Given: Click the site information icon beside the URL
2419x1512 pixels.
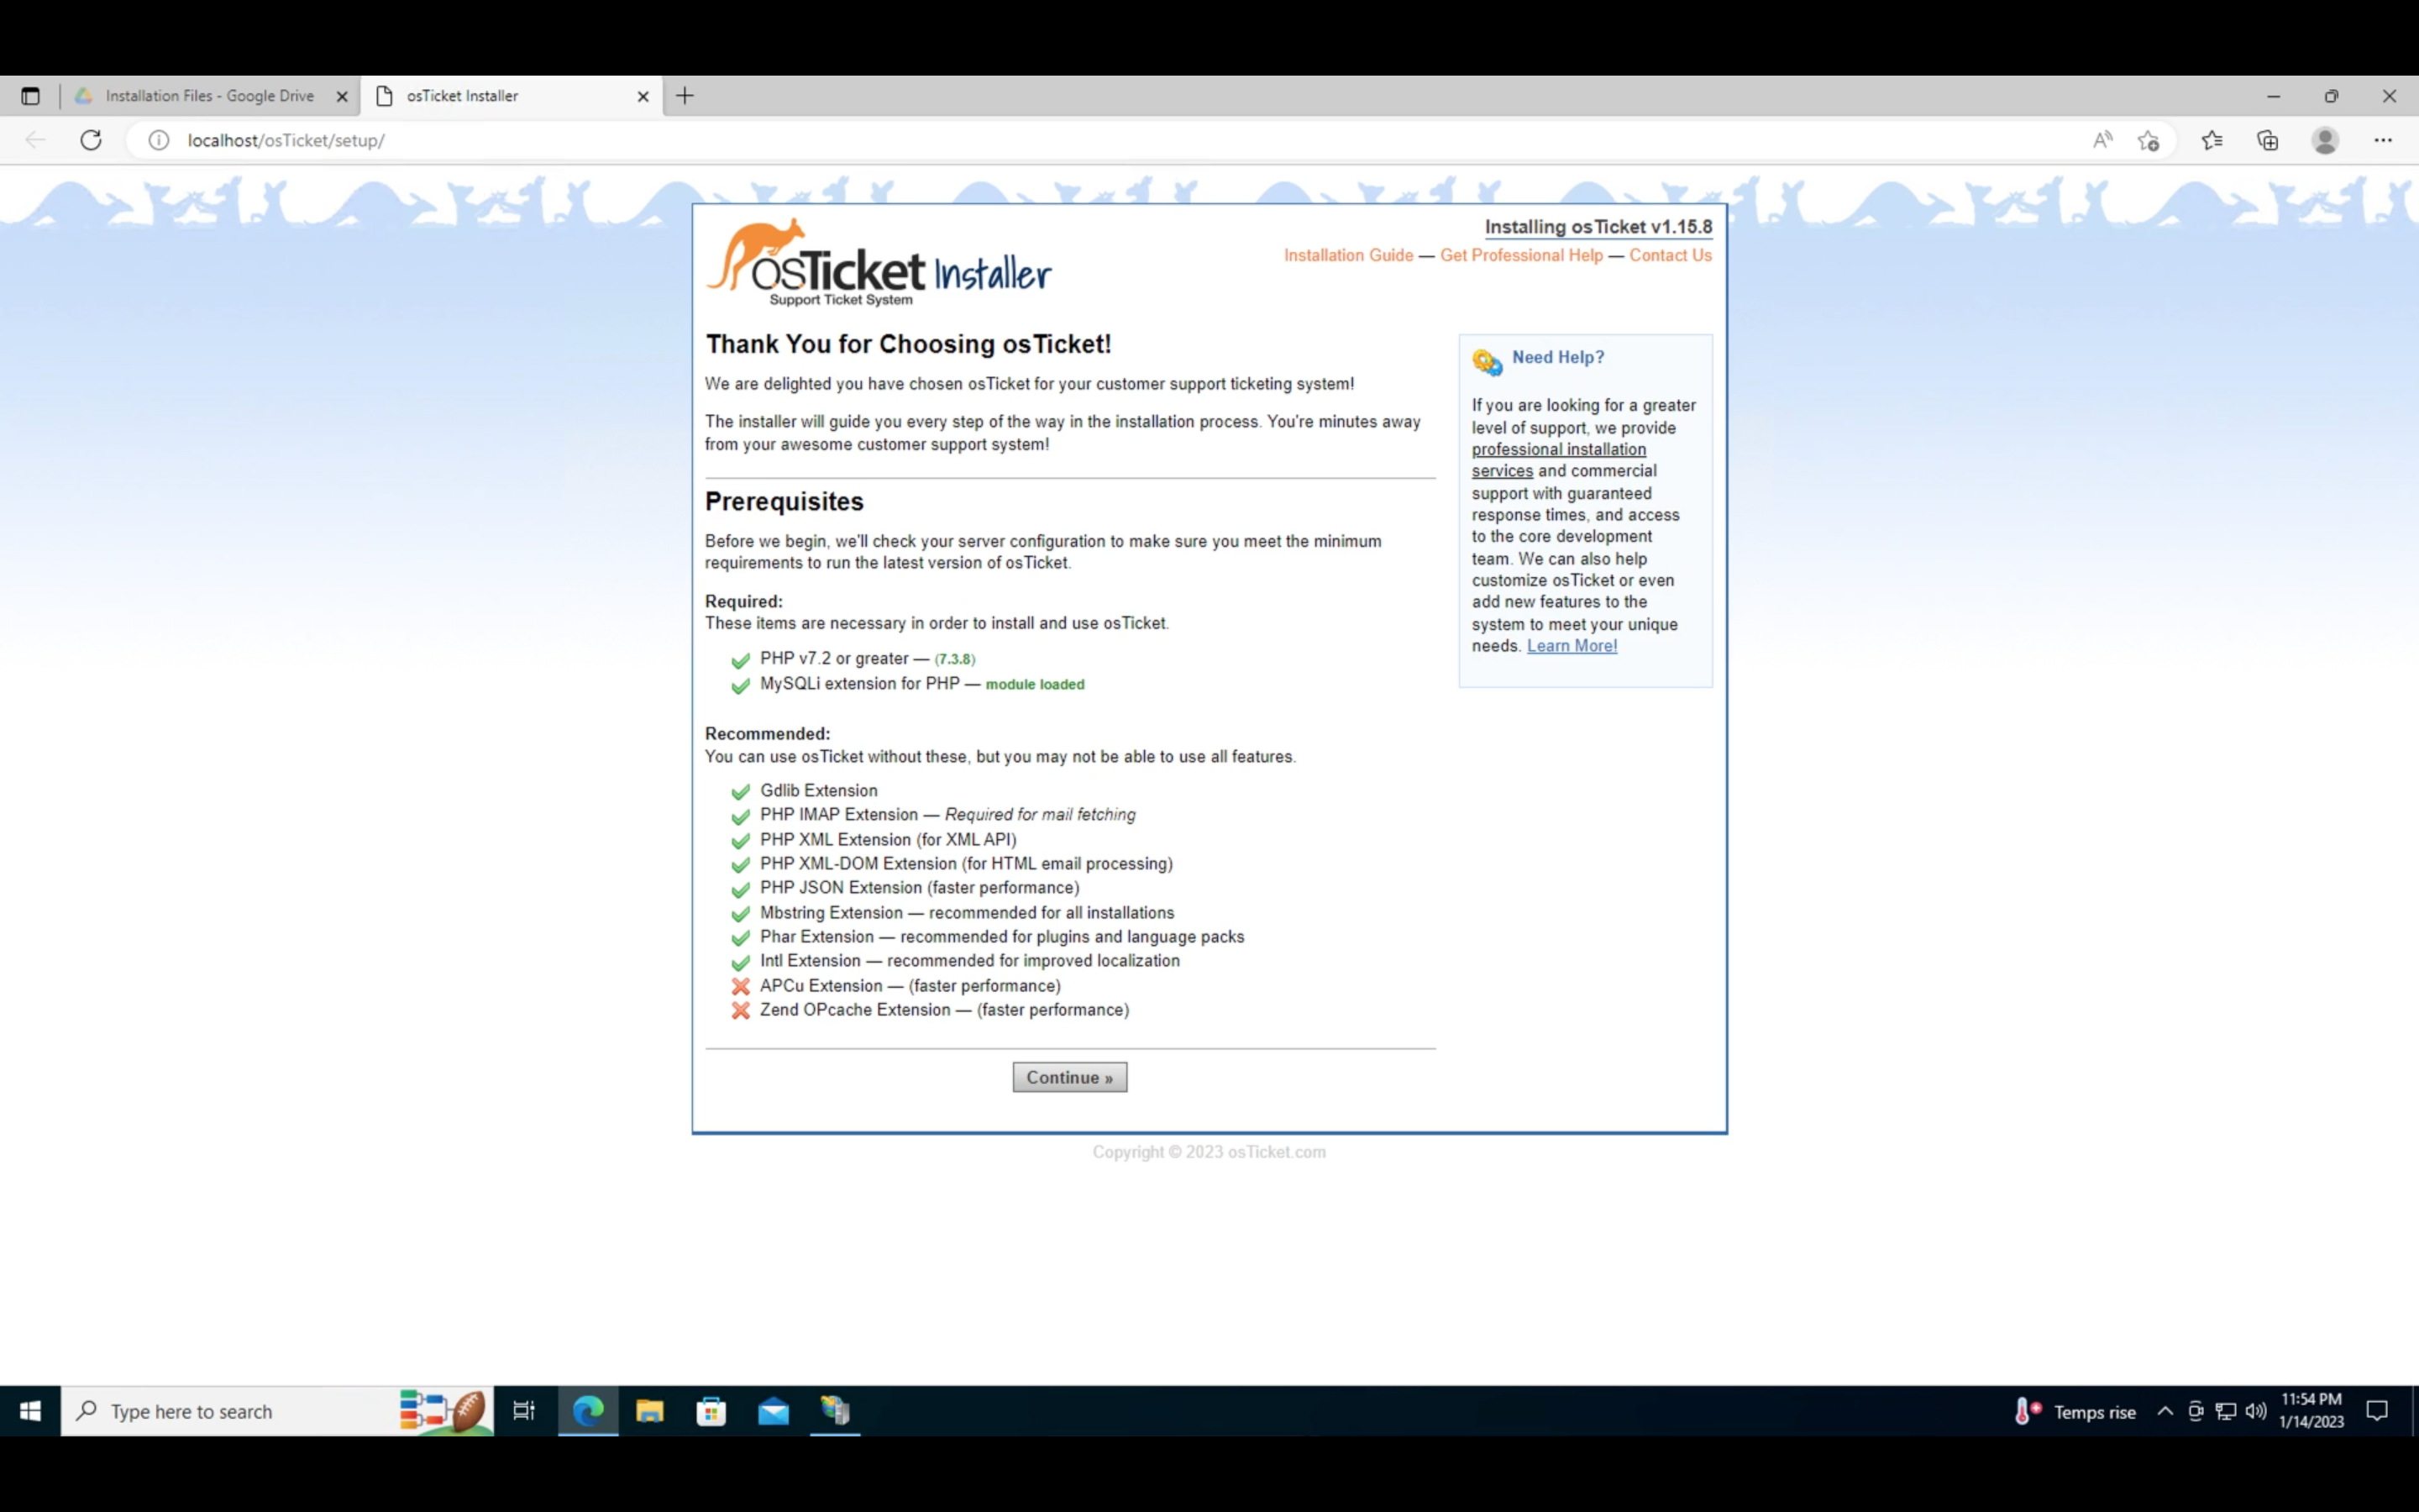Looking at the screenshot, I should coord(158,140).
